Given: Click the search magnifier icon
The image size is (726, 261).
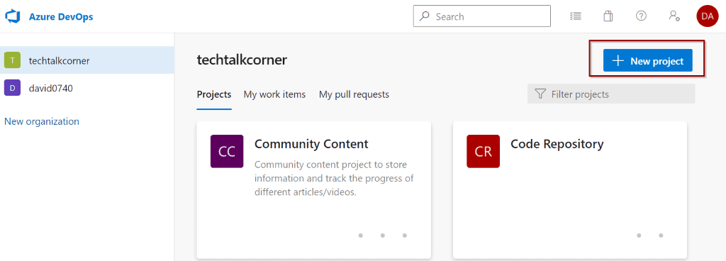Looking at the screenshot, I should pos(425,16).
